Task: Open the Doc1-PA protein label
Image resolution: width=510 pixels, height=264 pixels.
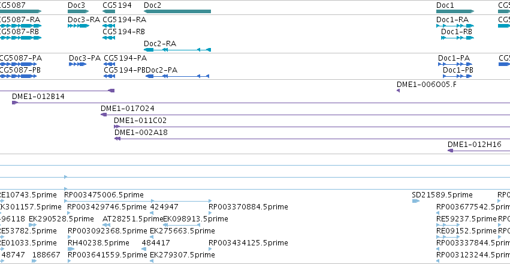Action: [x=454, y=58]
